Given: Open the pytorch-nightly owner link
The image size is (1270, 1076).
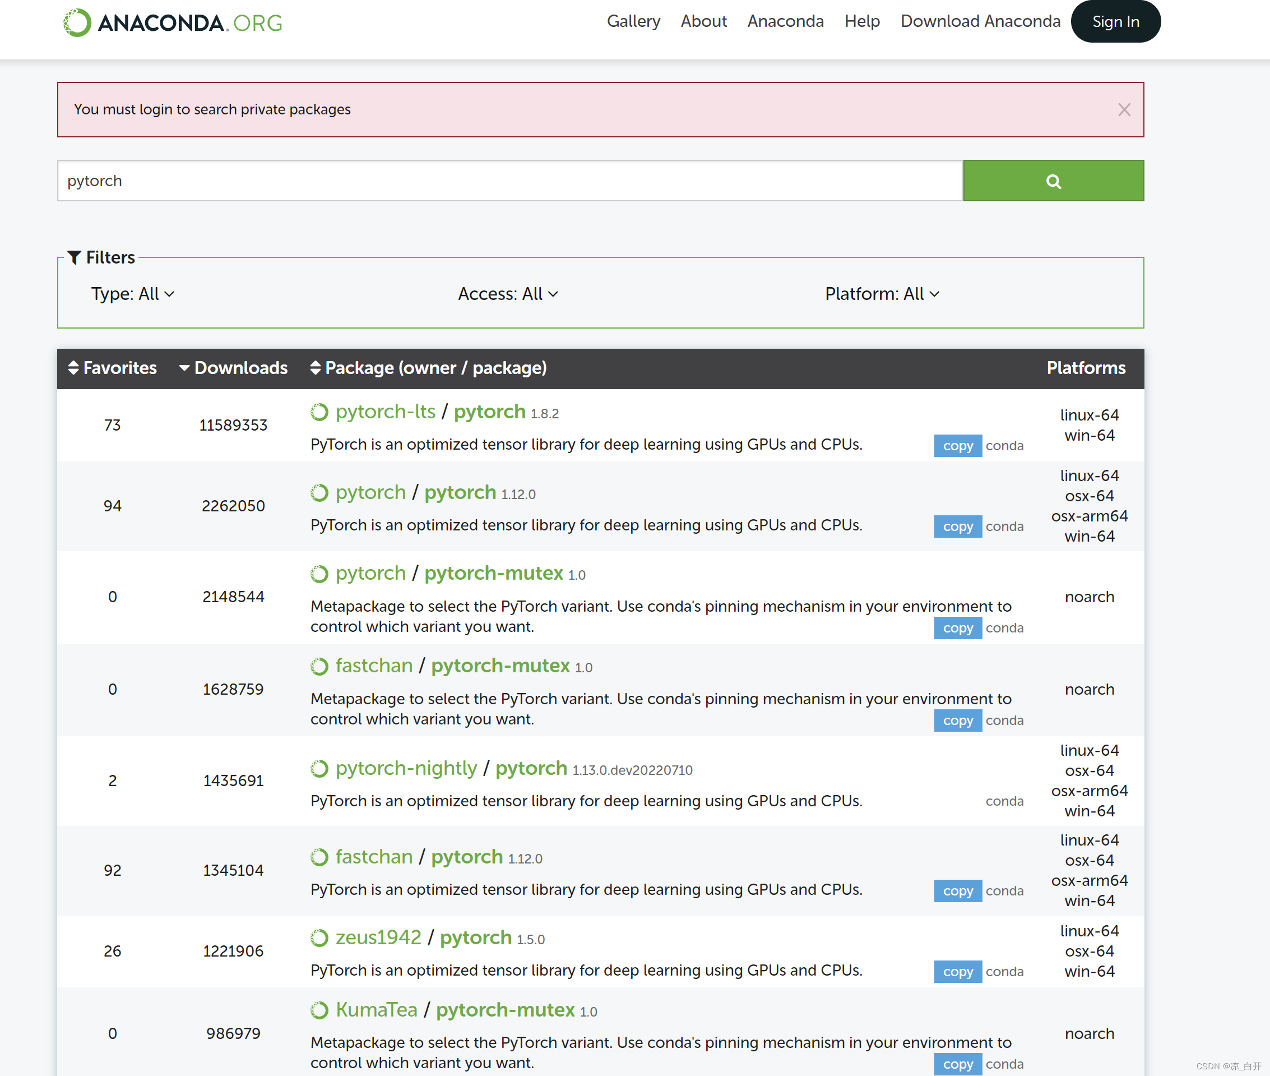Looking at the screenshot, I should point(407,768).
